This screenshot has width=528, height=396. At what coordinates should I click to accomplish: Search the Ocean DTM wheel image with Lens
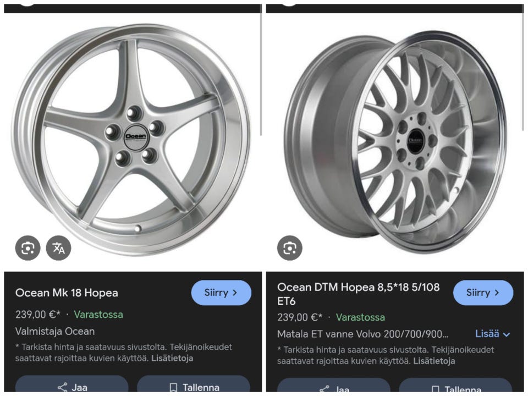coord(289,248)
